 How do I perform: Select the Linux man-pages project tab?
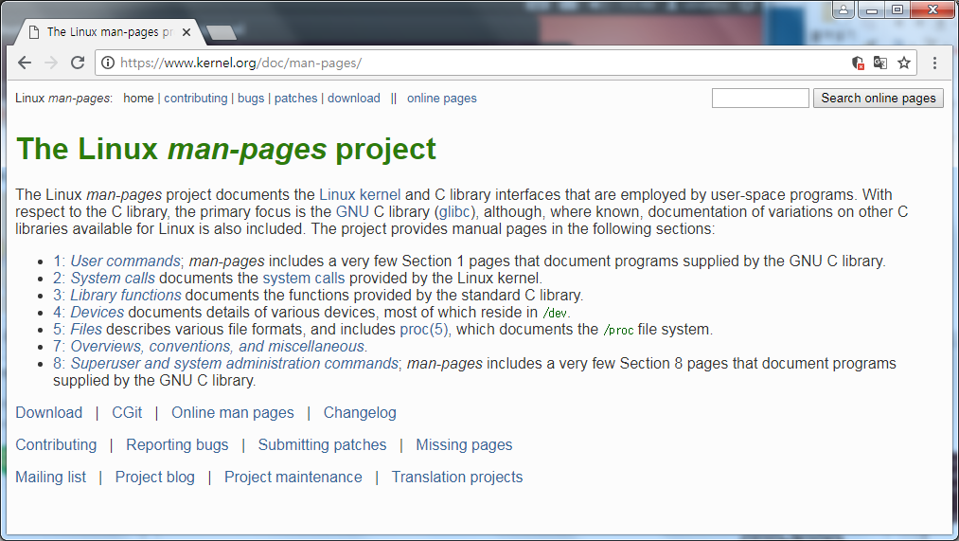(x=110, y=32)
